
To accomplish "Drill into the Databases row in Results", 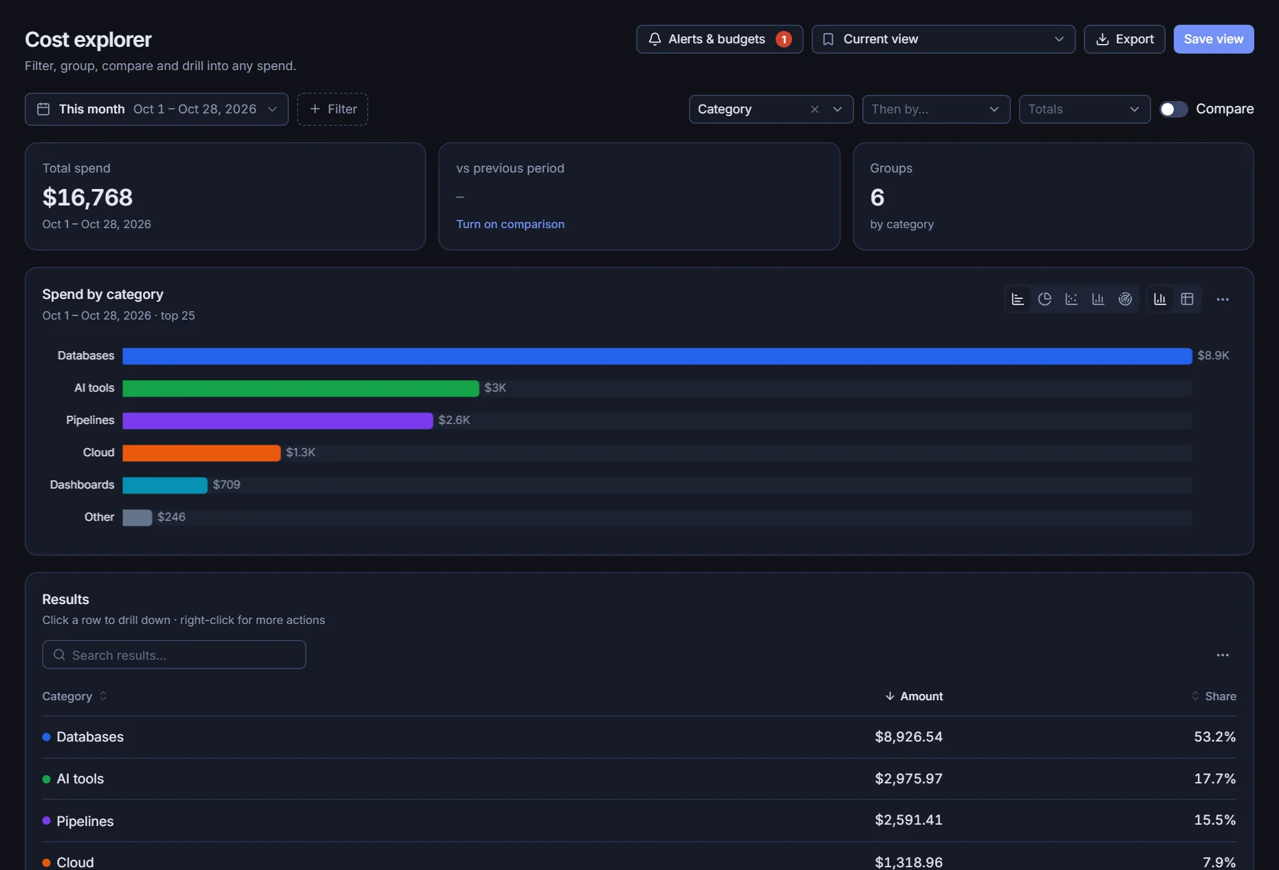I will click(x=639, y=737).
